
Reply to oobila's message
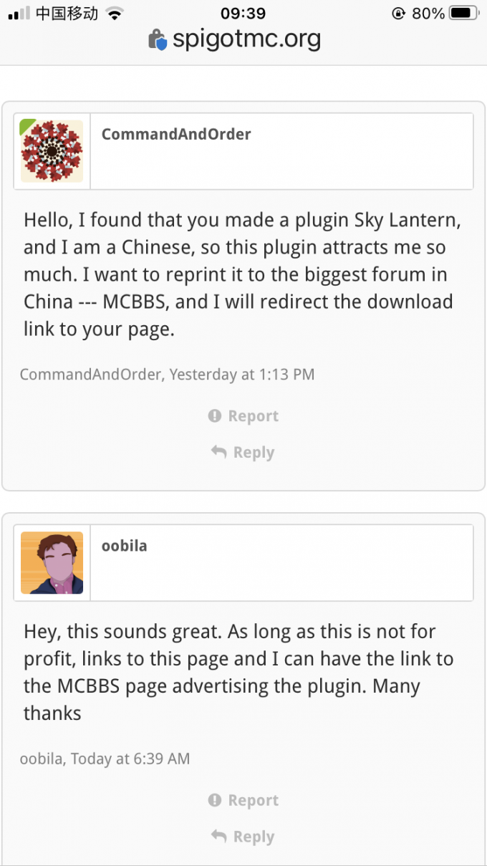pos(253,837)
